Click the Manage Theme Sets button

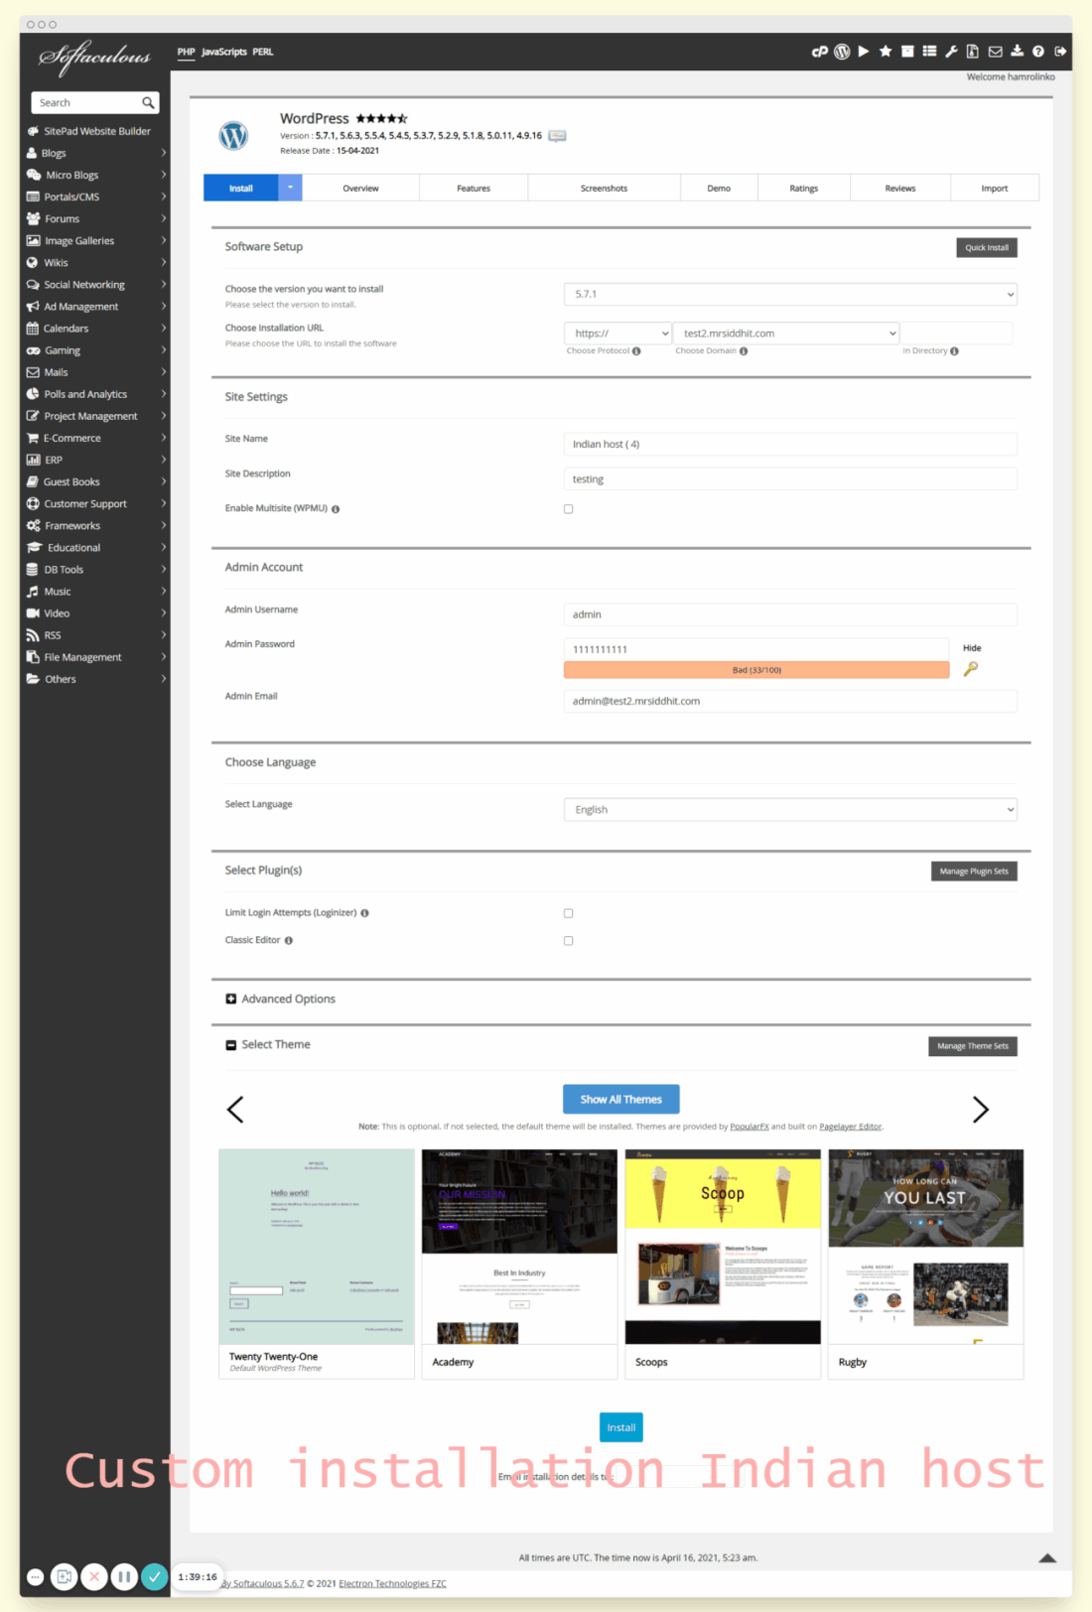click(x=973, y=1046)
